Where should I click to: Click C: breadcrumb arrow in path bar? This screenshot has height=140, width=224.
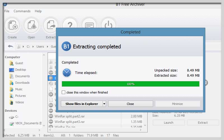(33, 46)
